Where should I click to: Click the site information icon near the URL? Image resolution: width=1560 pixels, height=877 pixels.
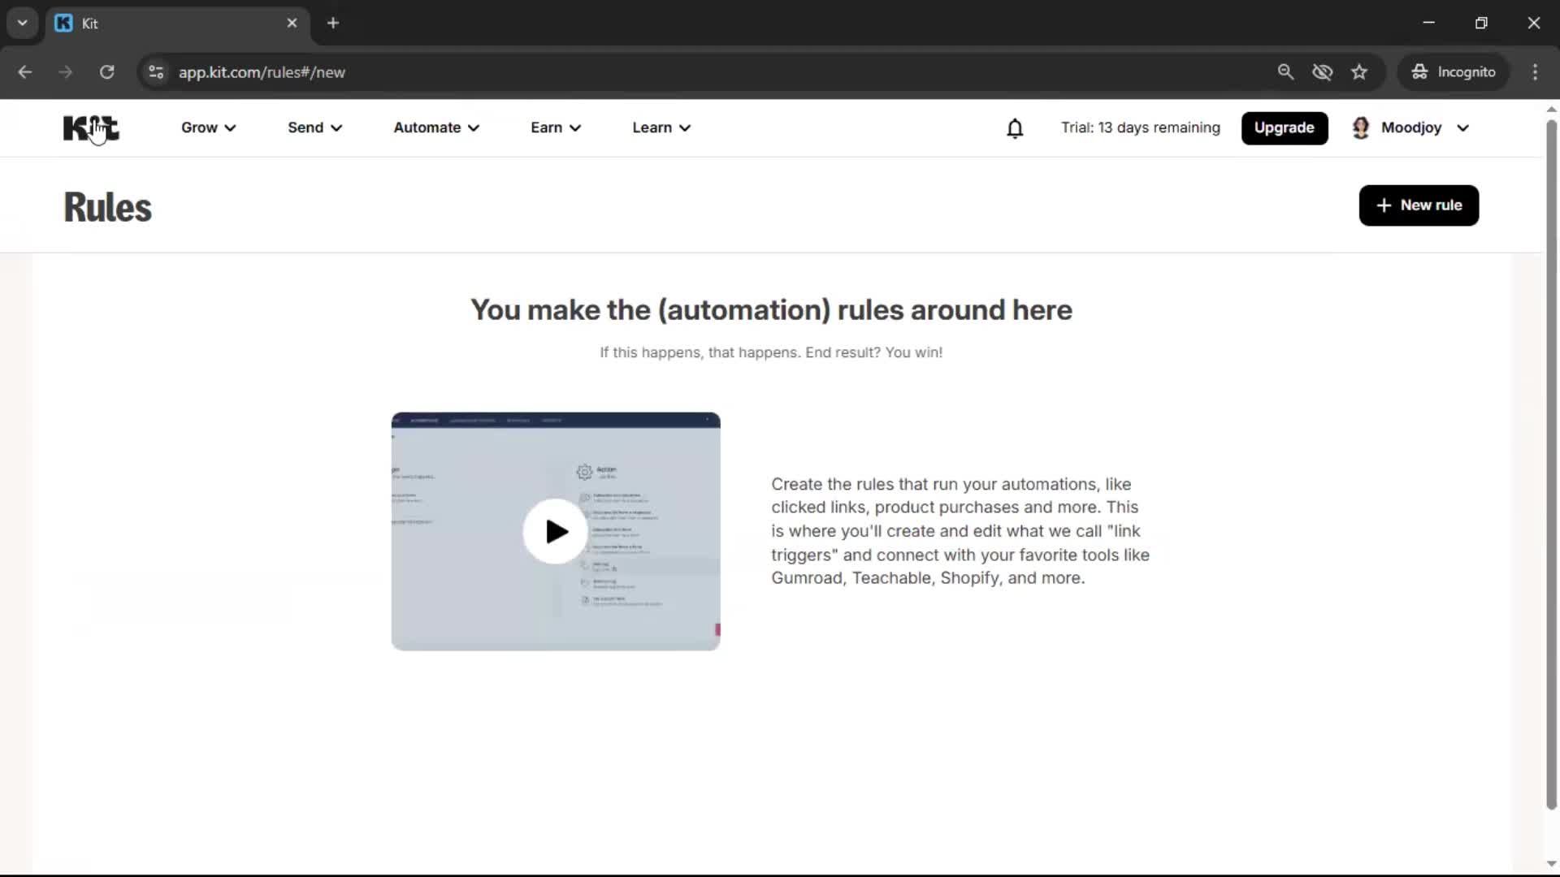tap(155, 71)
